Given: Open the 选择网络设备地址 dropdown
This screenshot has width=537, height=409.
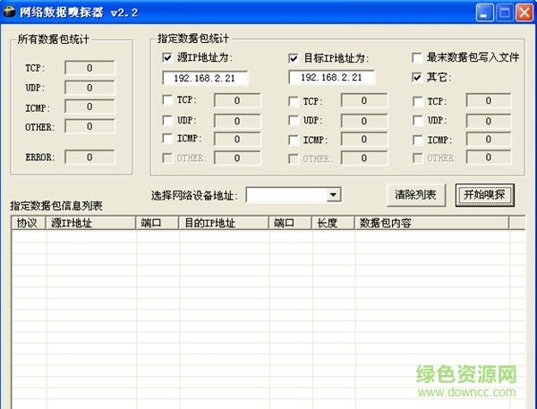Looking at the screenshot, I should 333,194.
